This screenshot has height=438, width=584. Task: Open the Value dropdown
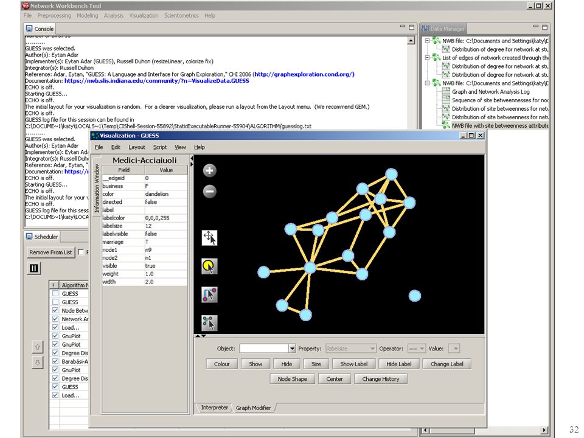click(454, 348)
